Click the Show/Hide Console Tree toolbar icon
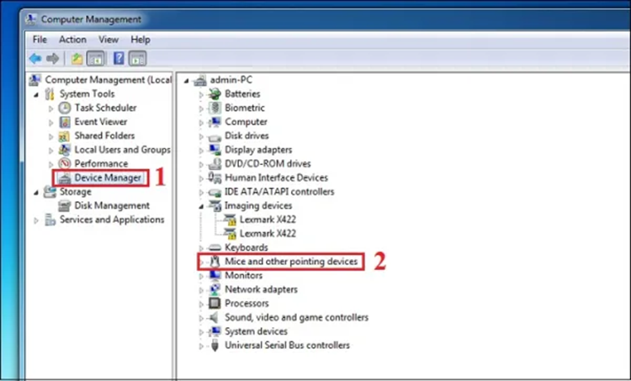Screen dimensions: 631x381 point(96,58)
